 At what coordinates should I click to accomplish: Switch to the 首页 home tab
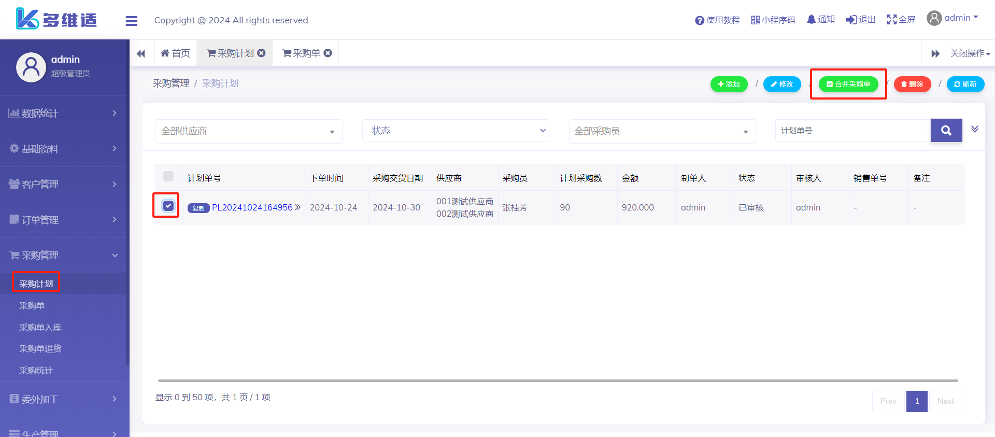(x=176, y=53)
